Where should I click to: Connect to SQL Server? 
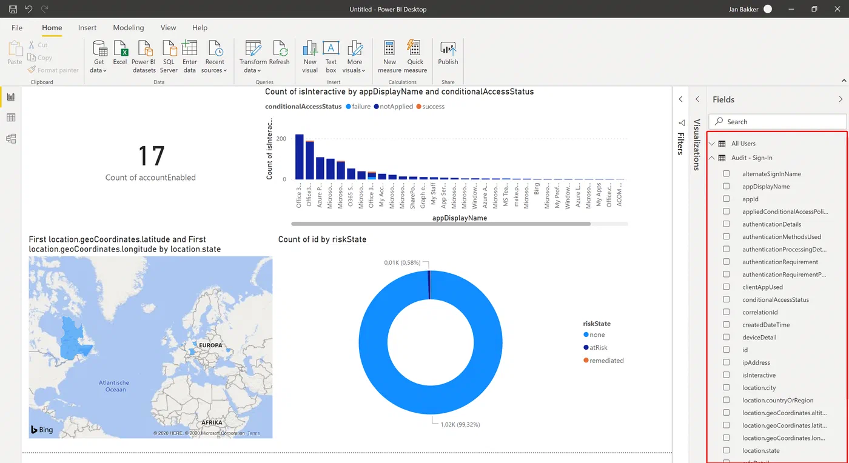[x=169, y=57]
